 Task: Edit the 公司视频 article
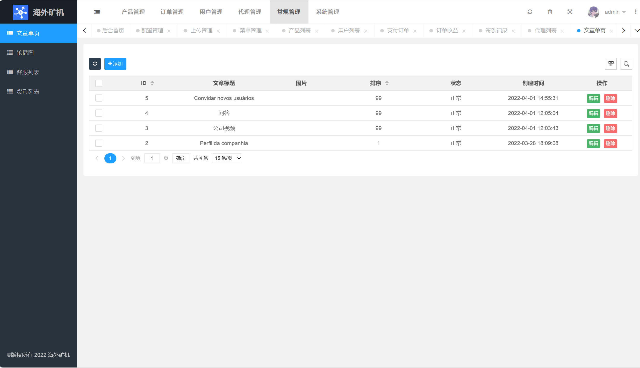(x=593, y=128)
